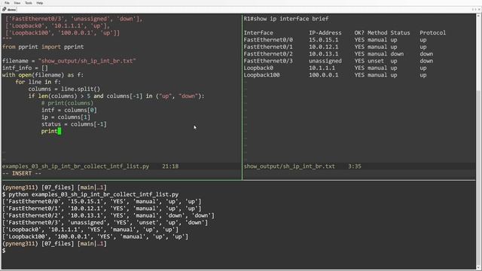The height and width of the screenshot is (271, 482).
Task: Click 'R1#show ip interface brief' command line
Action: pos(286,19)
